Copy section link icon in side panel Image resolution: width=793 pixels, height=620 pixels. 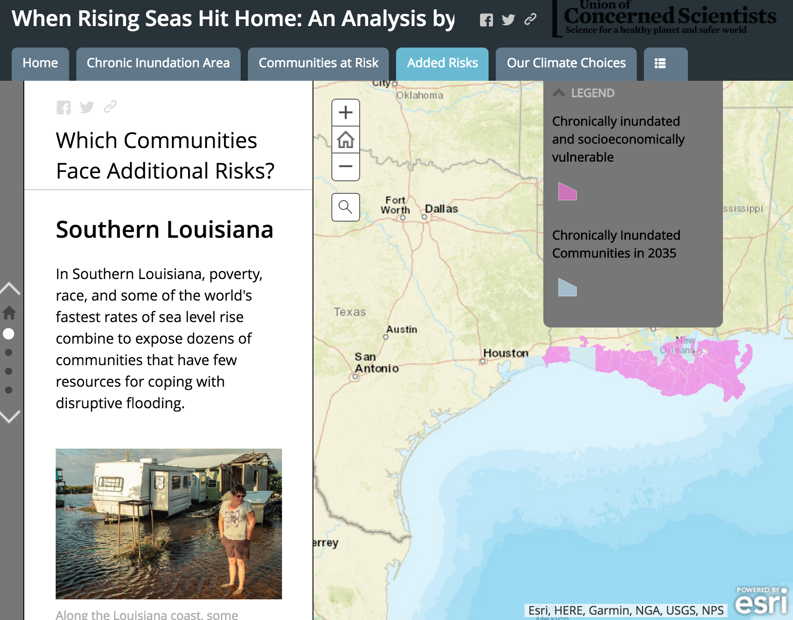tap(110, 107)
